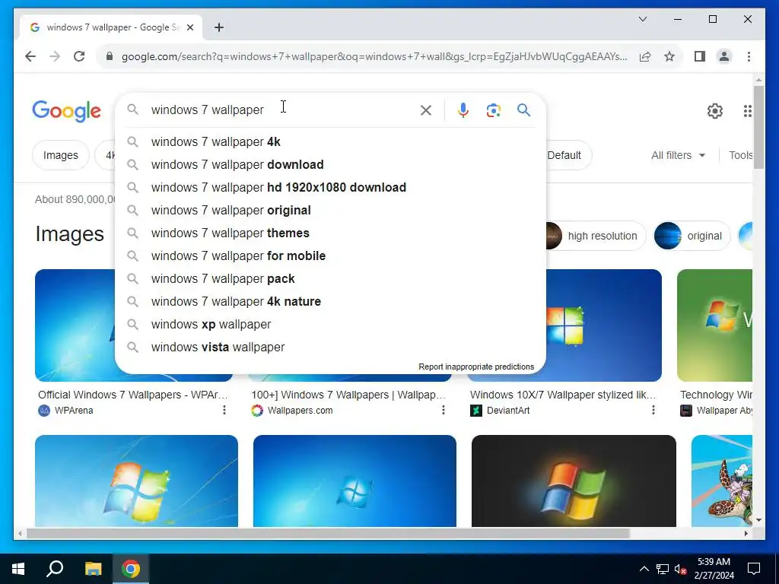This screenshot has width=779, height=584.
Task: Go to Google homepage via logo
Action: point(67,111)
